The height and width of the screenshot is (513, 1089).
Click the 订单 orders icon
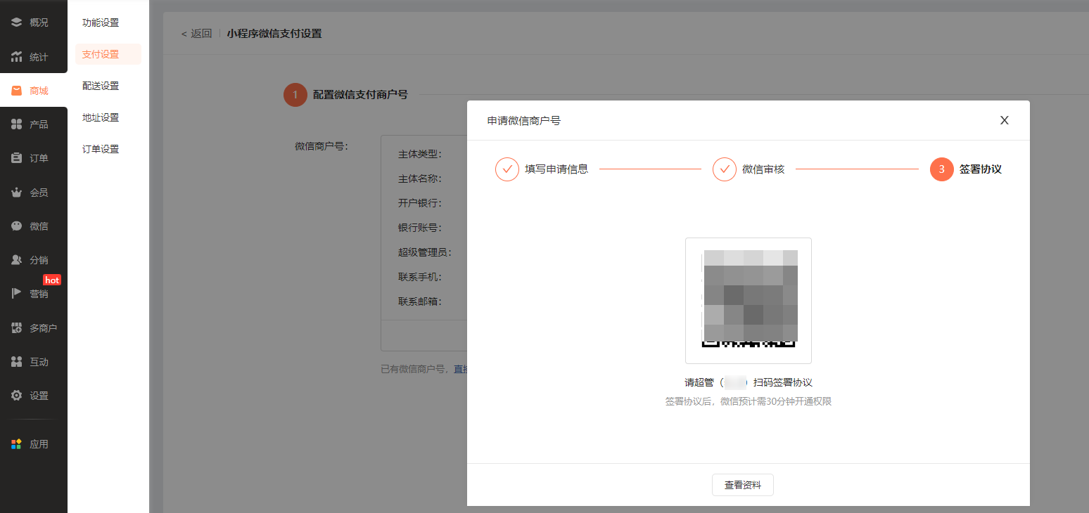pos(17,158)
